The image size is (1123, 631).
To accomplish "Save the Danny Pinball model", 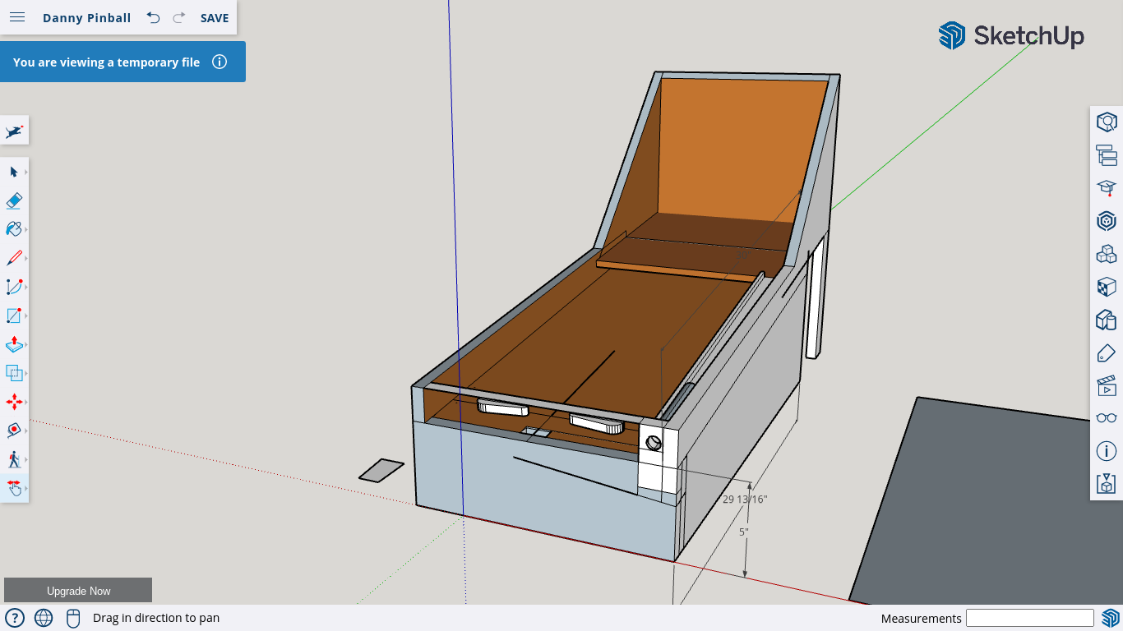I will [x=215, y=17].
